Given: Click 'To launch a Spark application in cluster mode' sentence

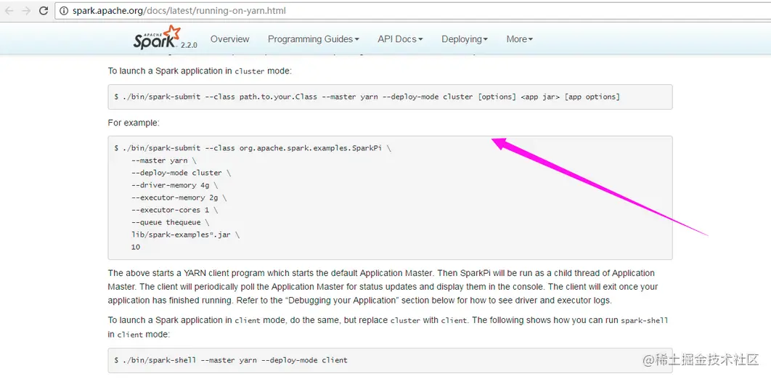Looking at the screenshot, I should (199, 70).
